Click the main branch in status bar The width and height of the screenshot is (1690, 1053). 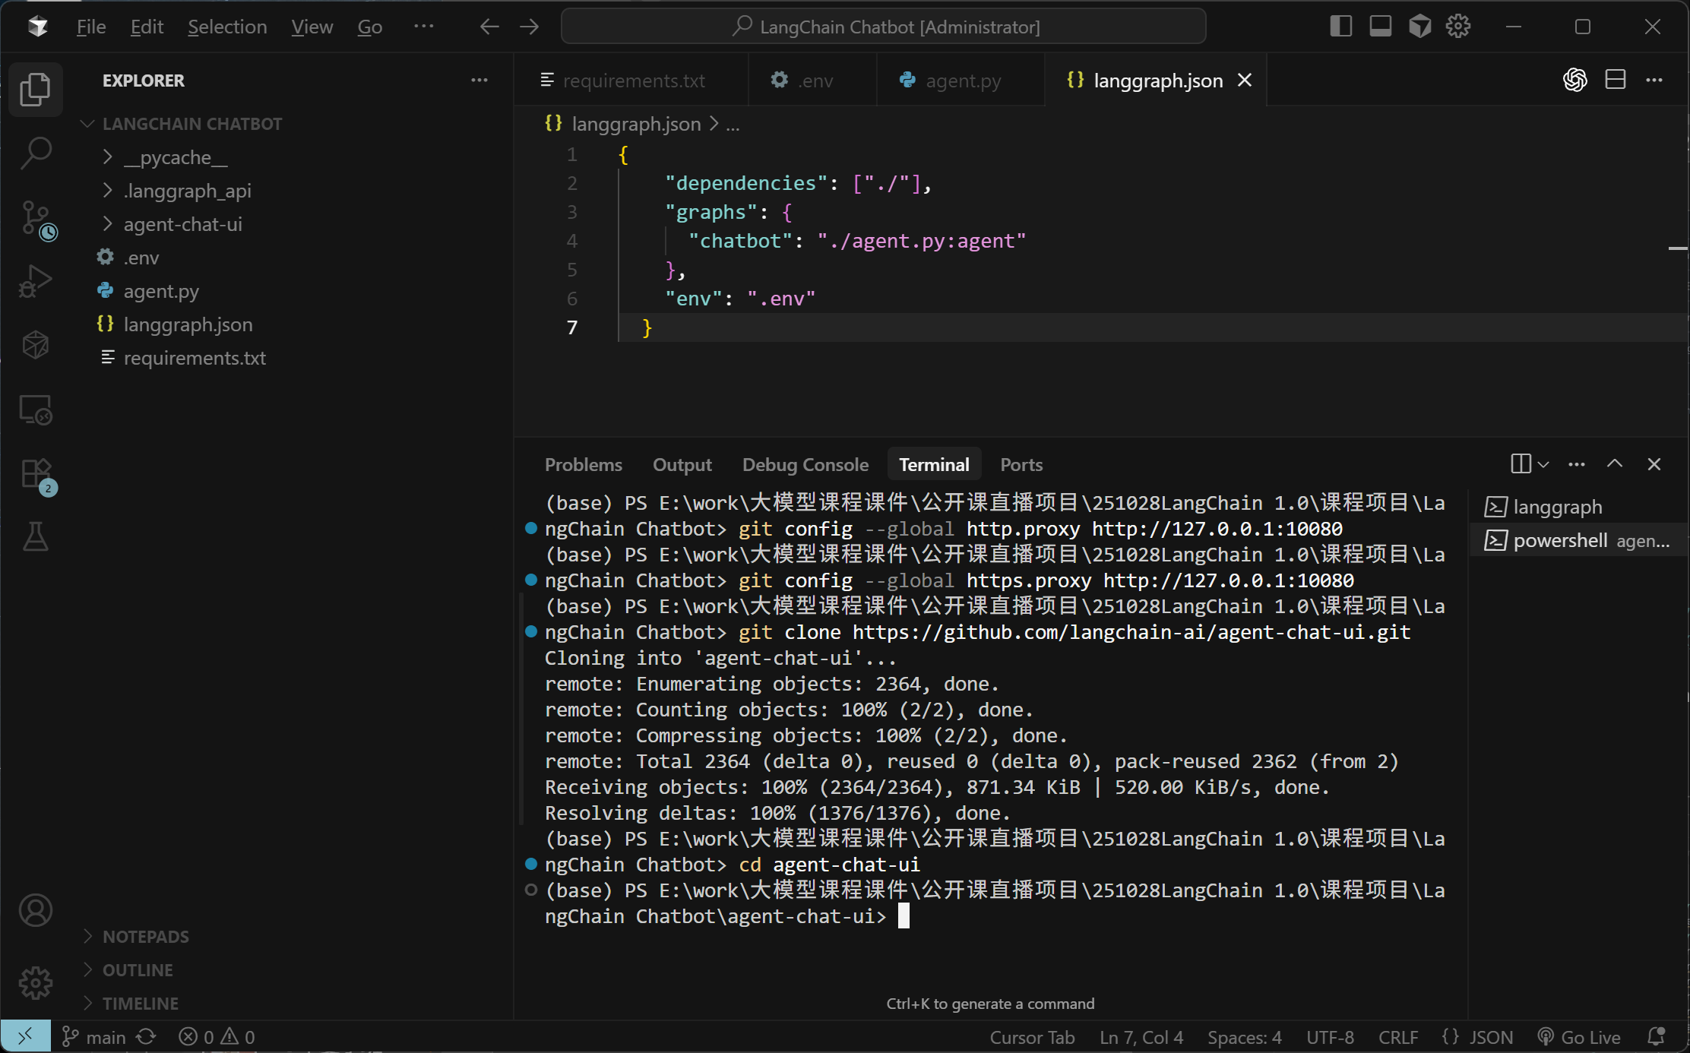94,1037
